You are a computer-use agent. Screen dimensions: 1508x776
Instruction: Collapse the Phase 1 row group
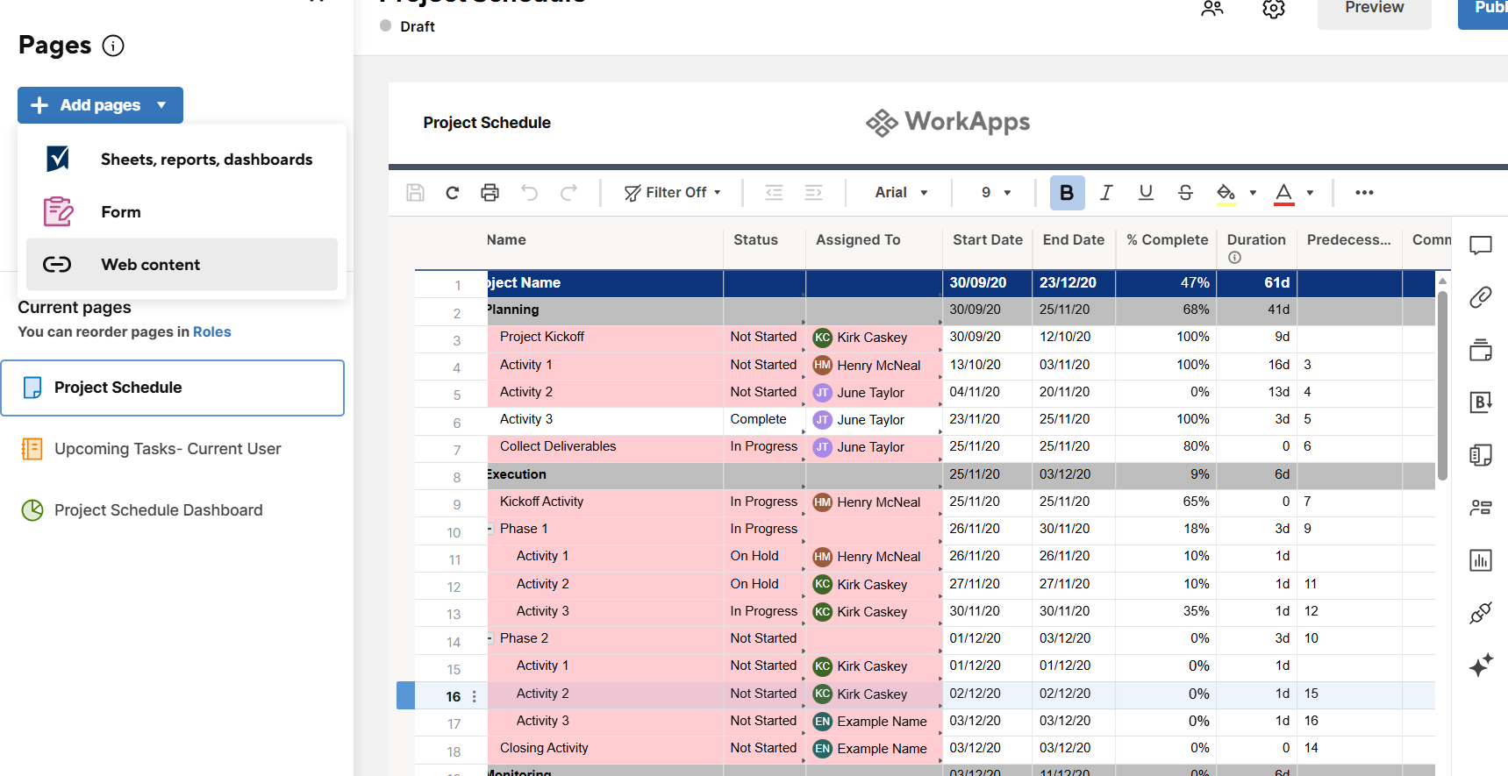click(x=490, y=529)
